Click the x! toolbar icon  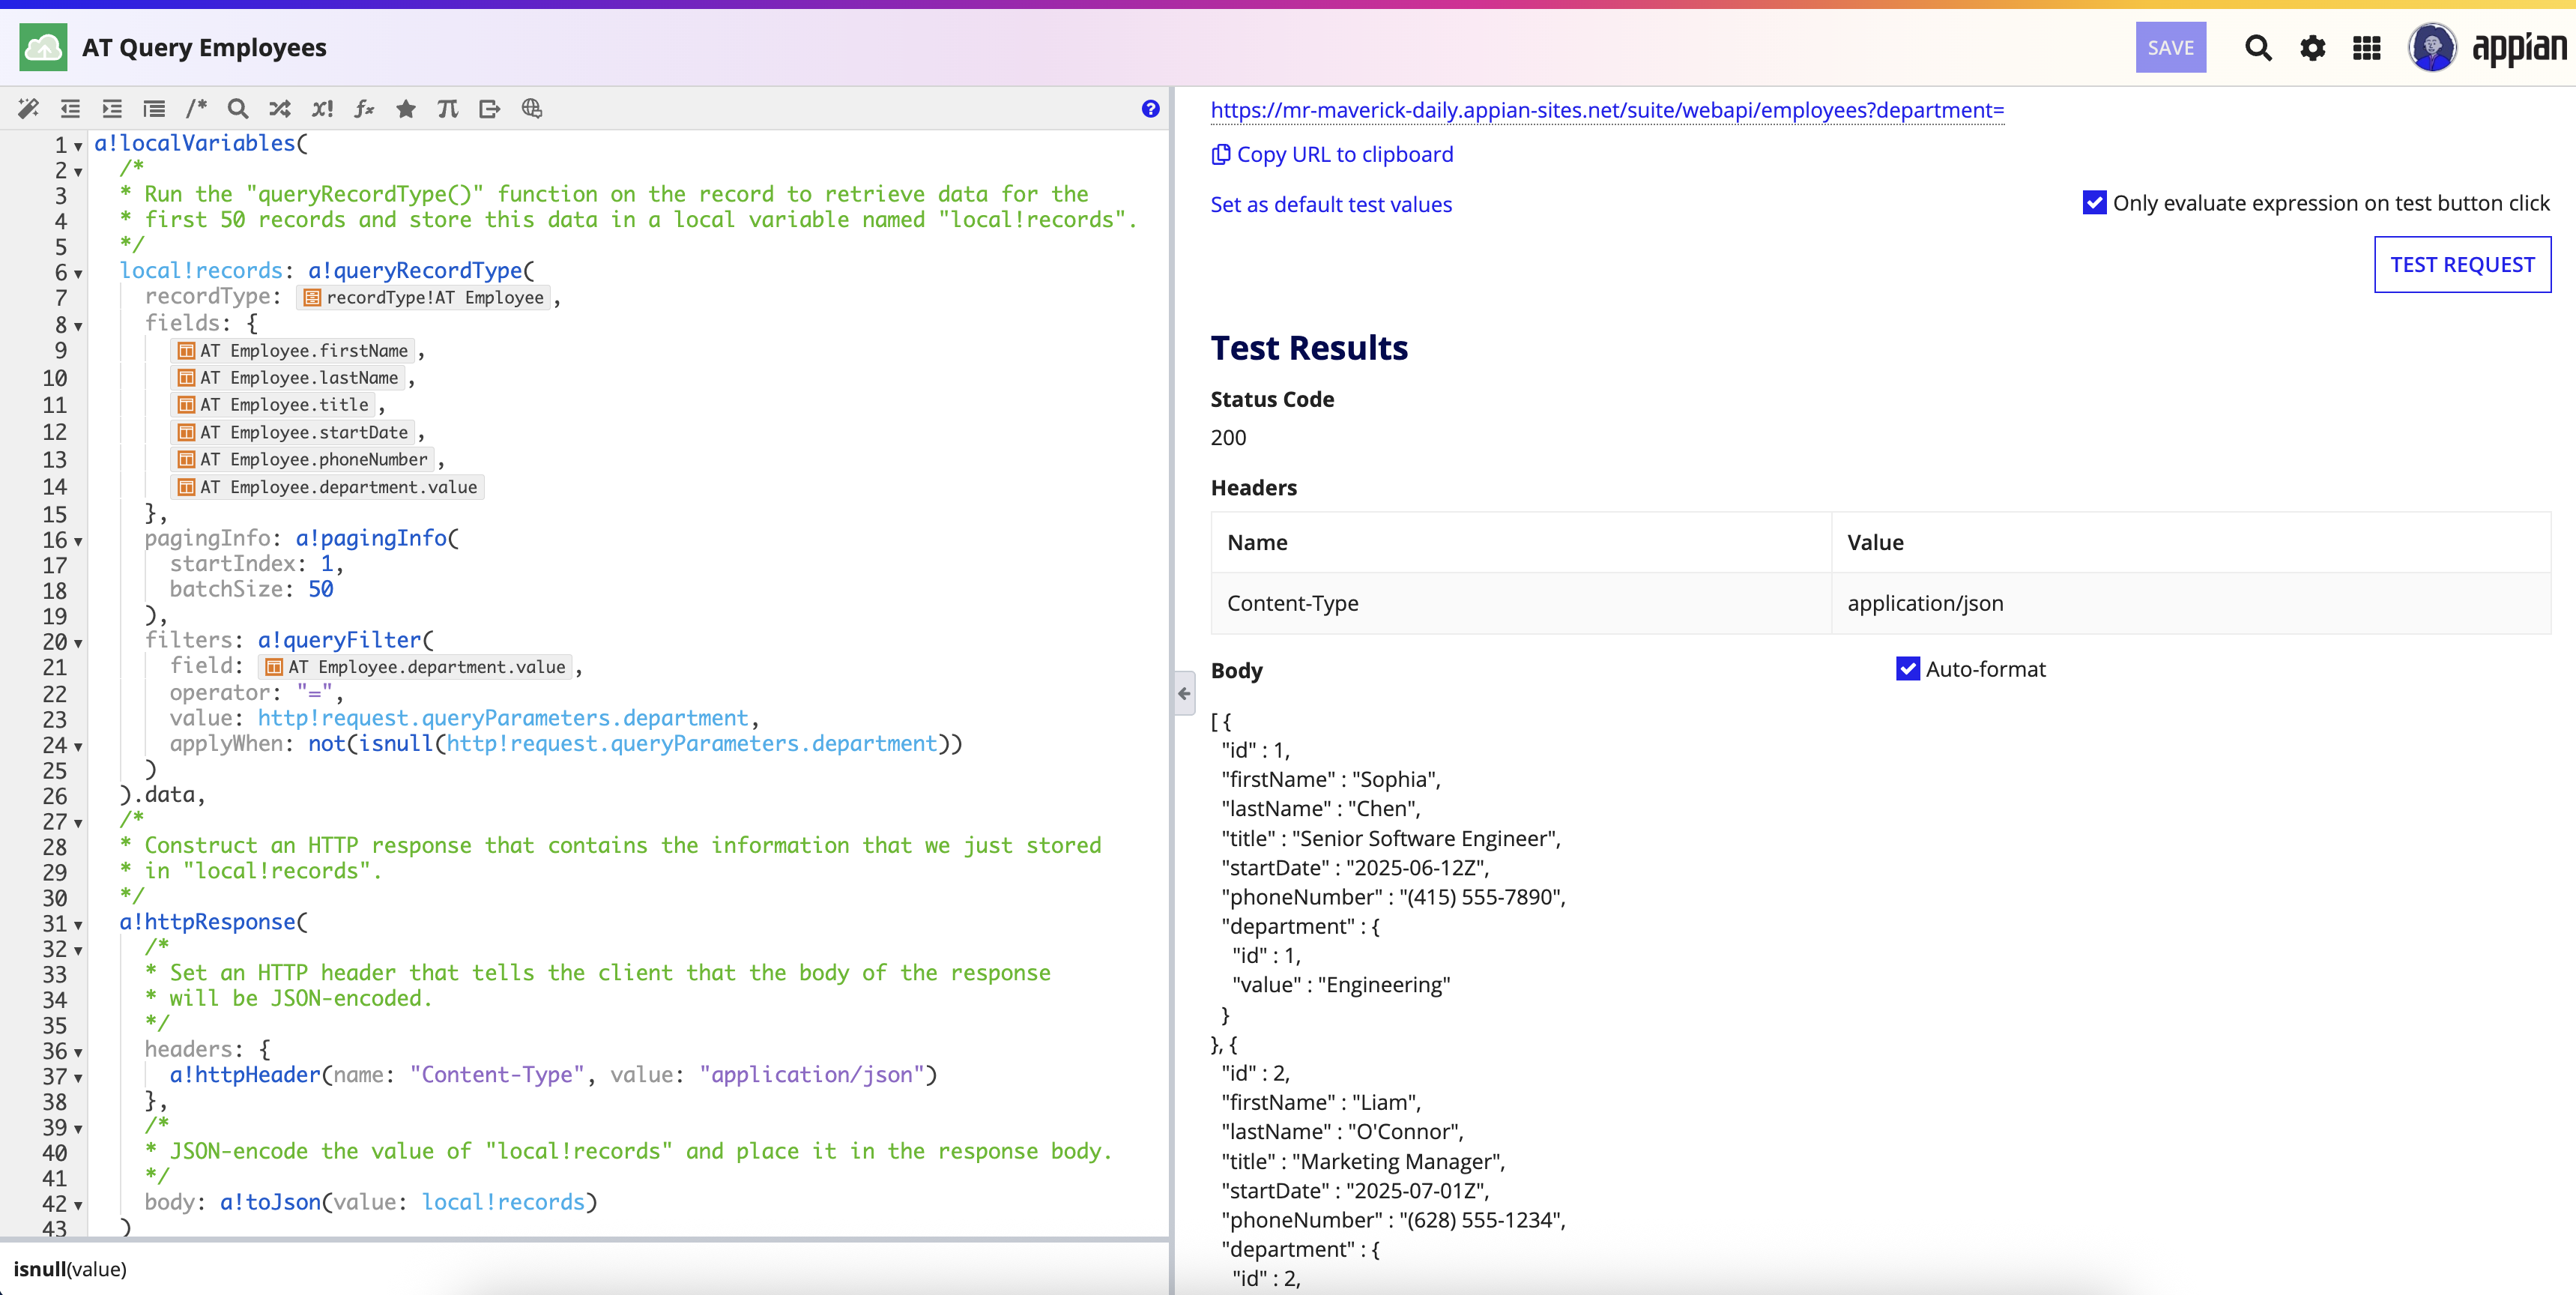[x=322, y=108]
